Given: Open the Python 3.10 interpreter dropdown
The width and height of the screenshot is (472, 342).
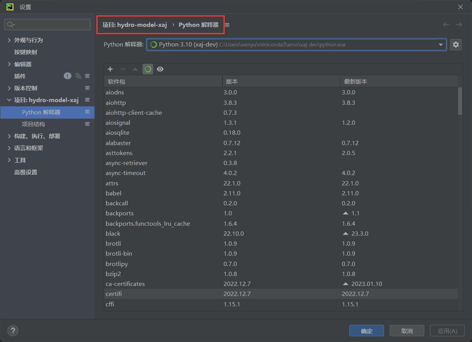Looking at the screenshot, I should click(441, 45).
